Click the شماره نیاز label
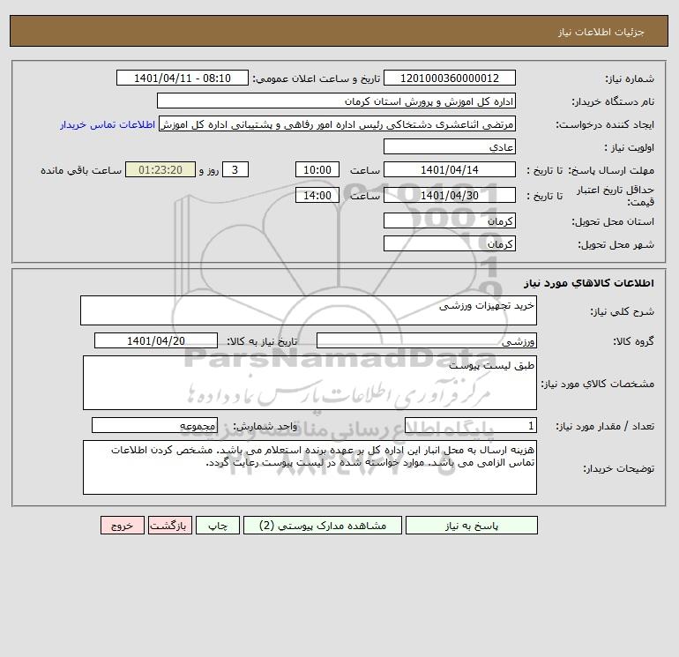The height and width of the screenshot is (657, 679). tap(630, 78)
